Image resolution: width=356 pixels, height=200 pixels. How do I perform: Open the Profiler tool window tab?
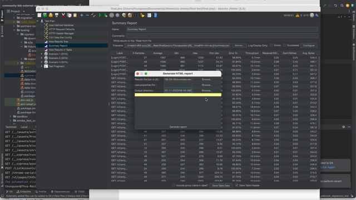click(41, 192)
